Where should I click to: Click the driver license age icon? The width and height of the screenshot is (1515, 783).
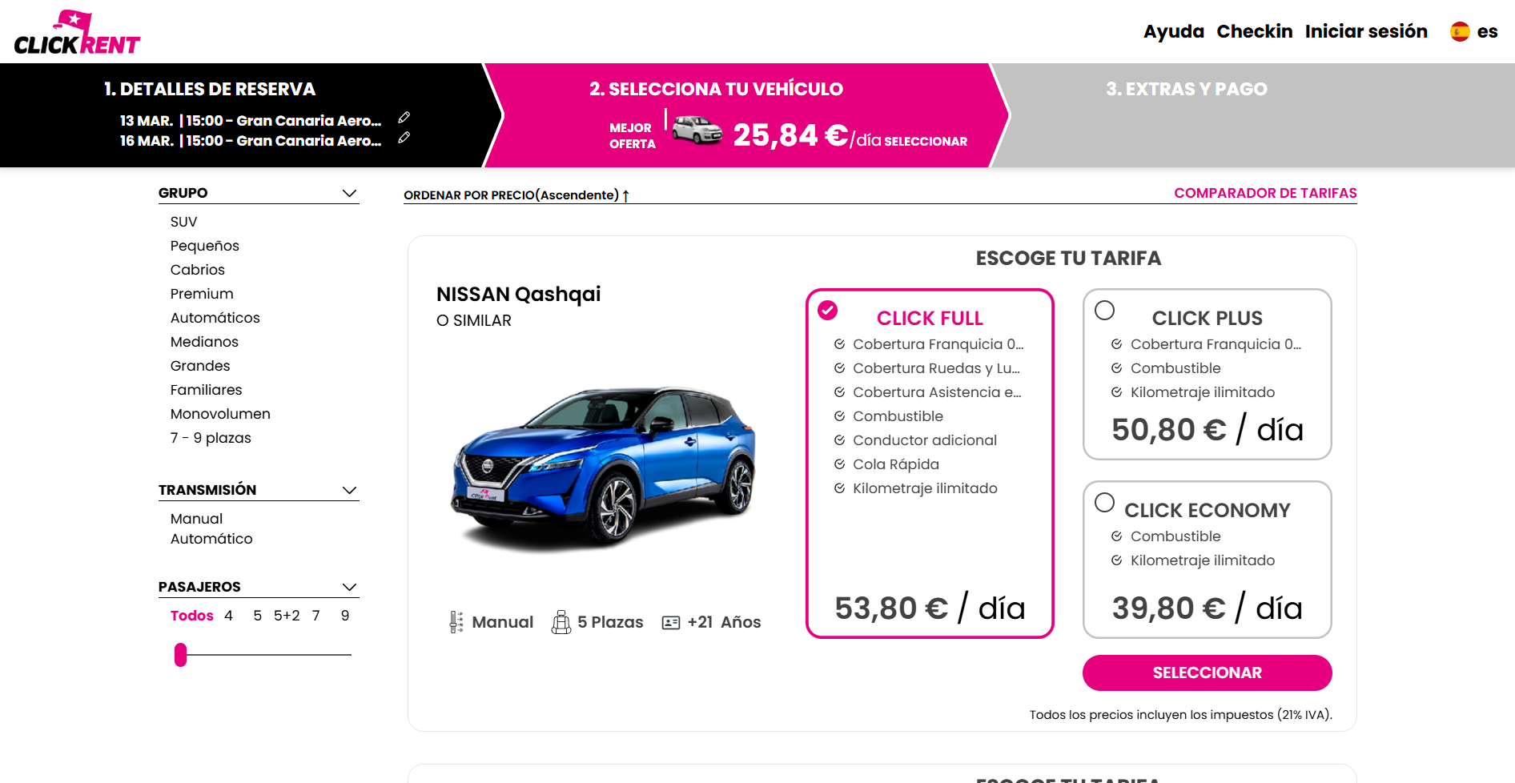tap(671, 623)
